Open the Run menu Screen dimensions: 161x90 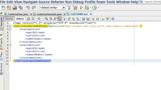pos(68,2)
